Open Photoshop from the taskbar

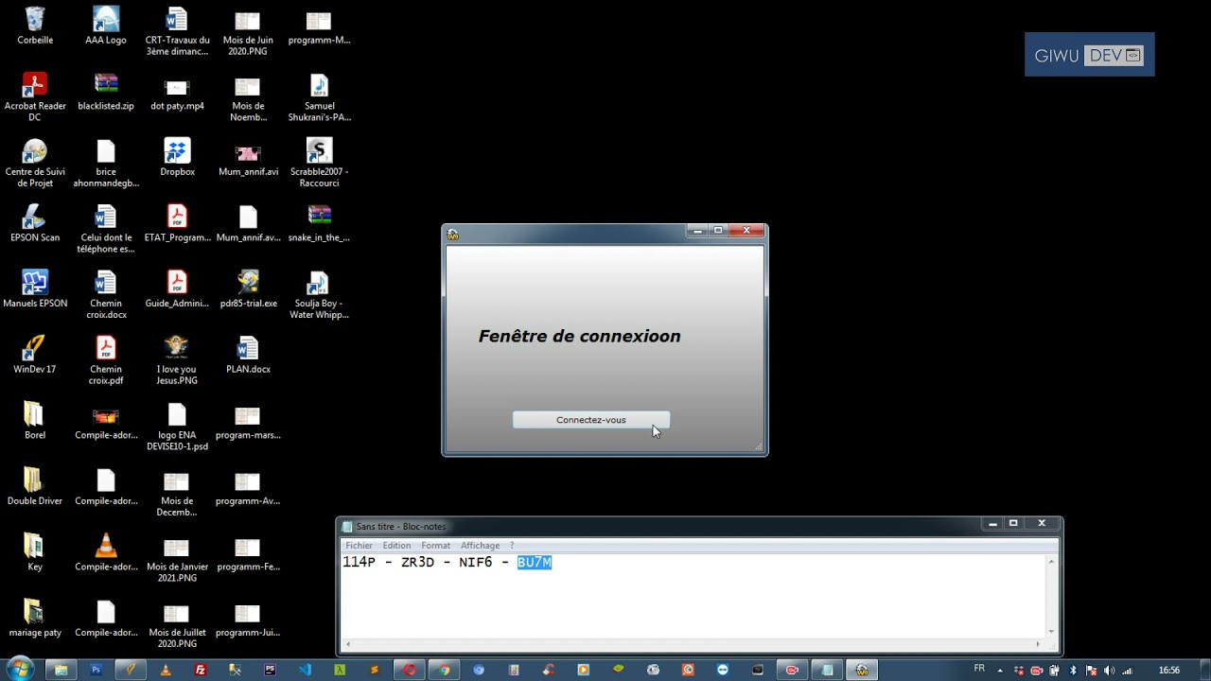click(96, 670)
